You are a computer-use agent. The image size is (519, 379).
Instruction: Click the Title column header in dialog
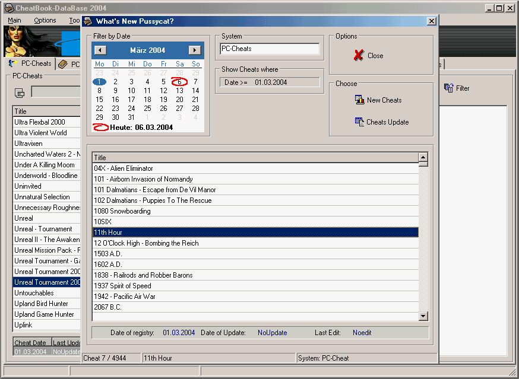(255, 158)
